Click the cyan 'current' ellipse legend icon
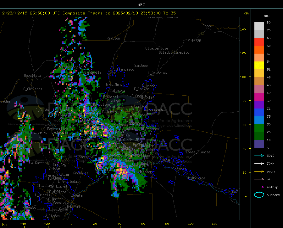Screen dimensions: 283x228 (x=259, y=195)
